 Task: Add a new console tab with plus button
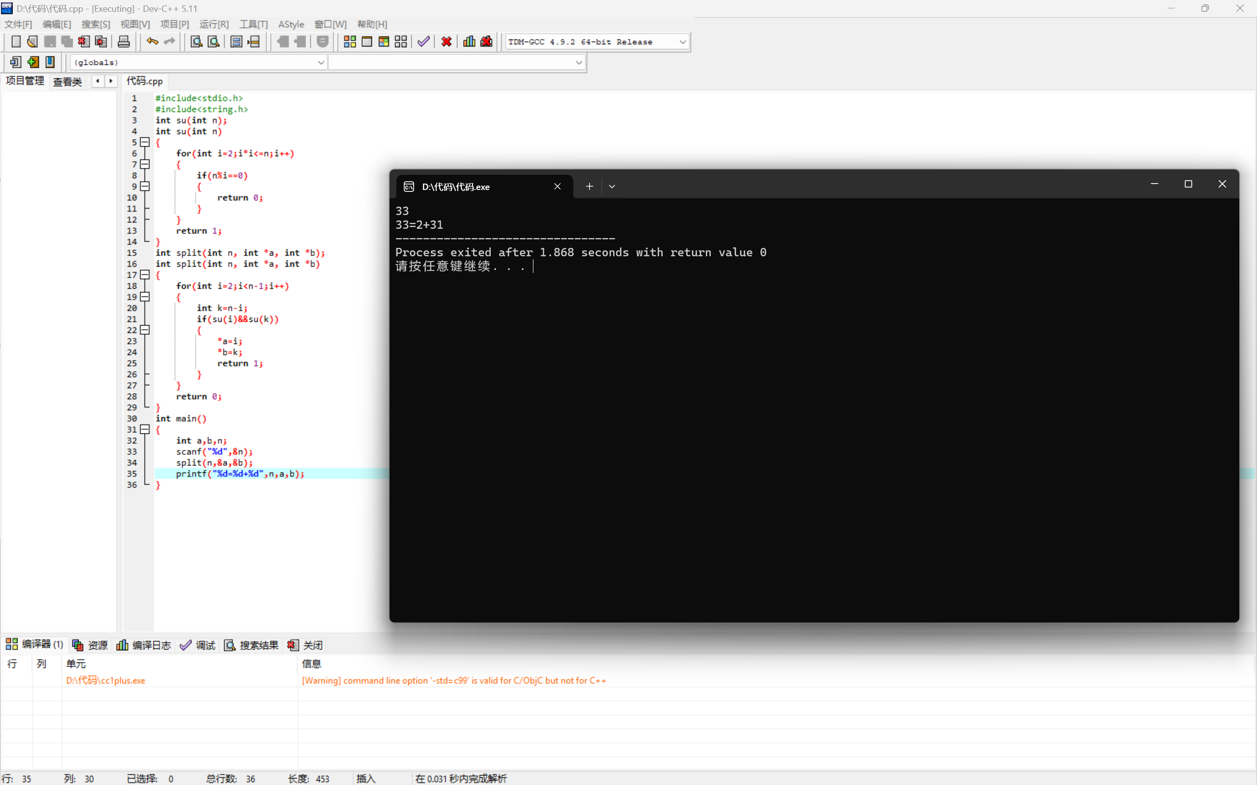[589, 187]
